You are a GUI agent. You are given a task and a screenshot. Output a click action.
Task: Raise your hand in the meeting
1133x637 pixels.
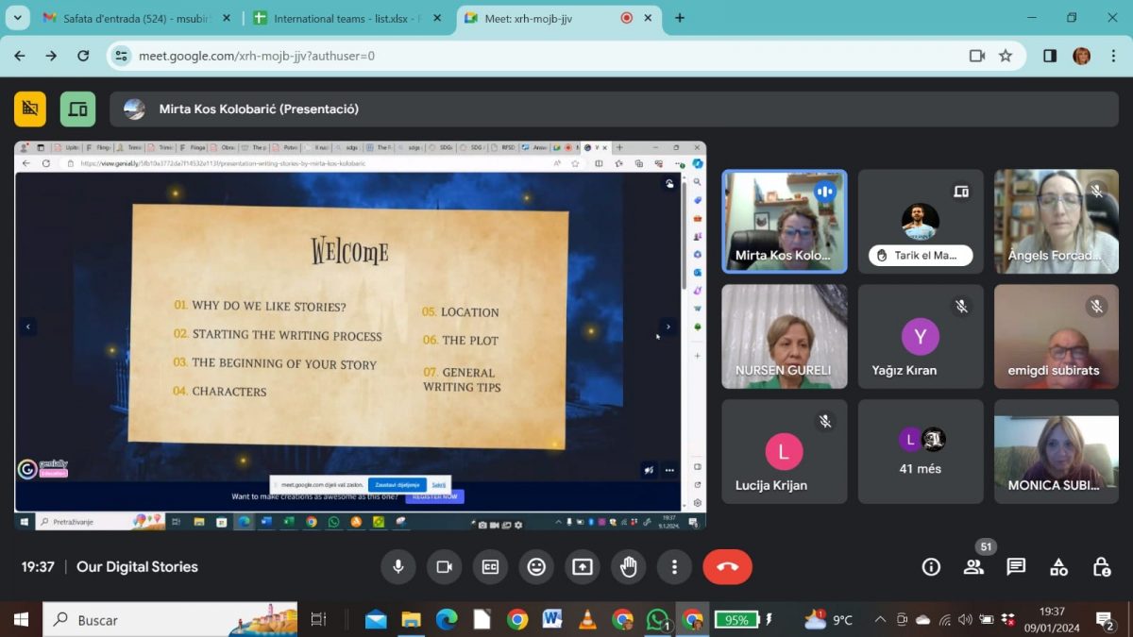628,566
